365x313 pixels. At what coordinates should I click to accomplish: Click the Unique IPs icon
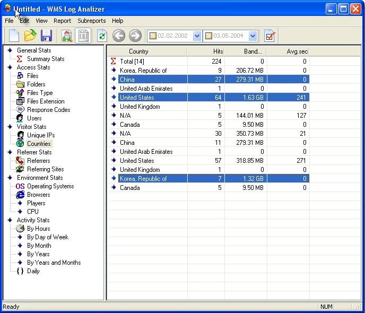click(x=21, y=135)
